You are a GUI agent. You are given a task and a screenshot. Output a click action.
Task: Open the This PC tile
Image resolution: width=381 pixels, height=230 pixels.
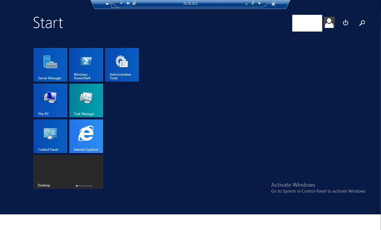click(x=50, y=100)
